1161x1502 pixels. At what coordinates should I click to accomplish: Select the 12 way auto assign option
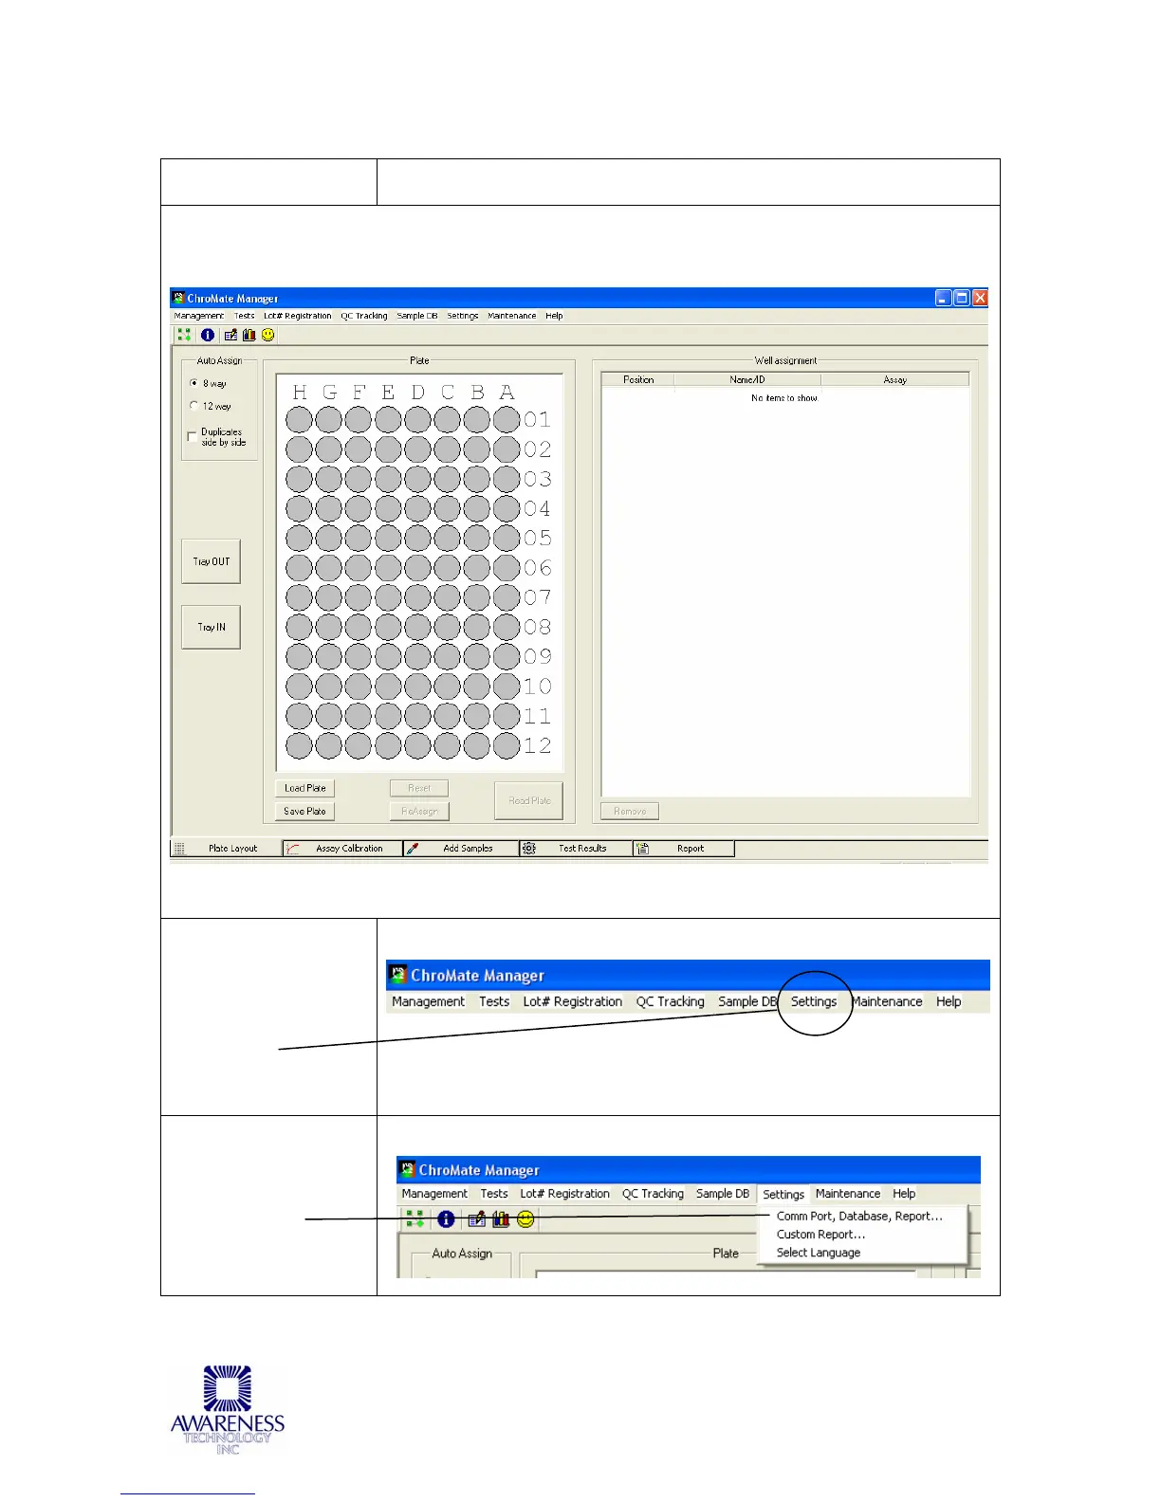194,406
